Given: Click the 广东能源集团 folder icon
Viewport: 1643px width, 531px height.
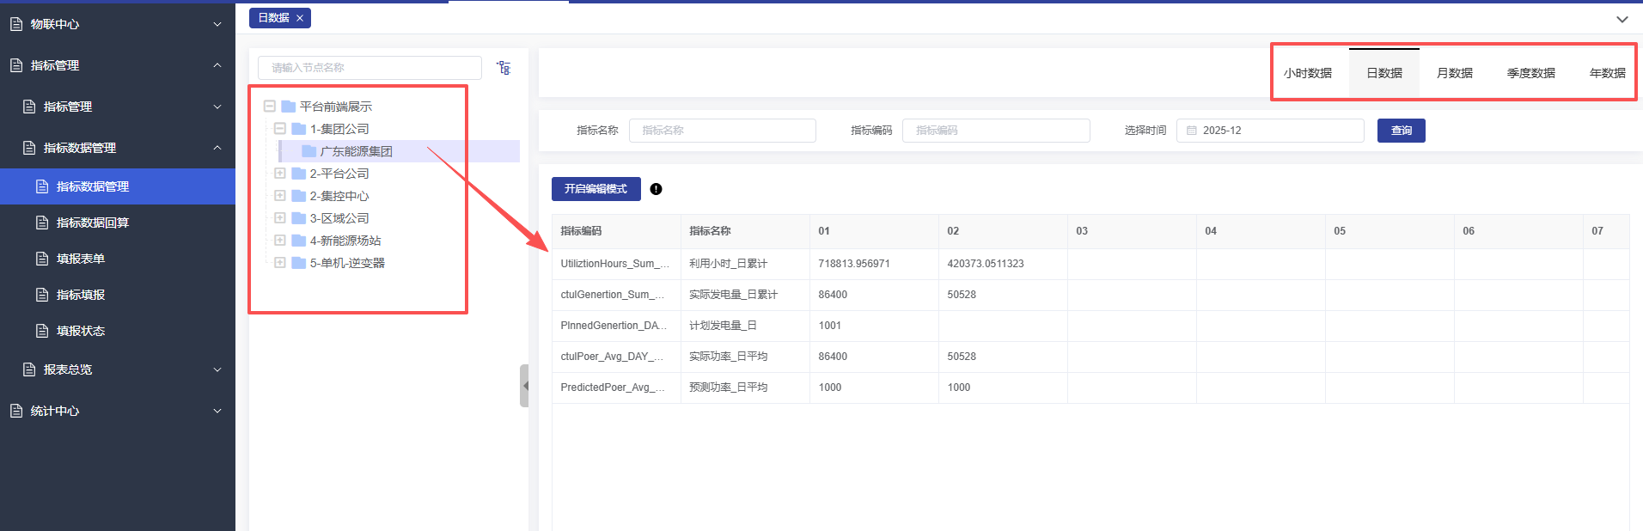Looking at the screenshot, I should click(x=308, y=151).
